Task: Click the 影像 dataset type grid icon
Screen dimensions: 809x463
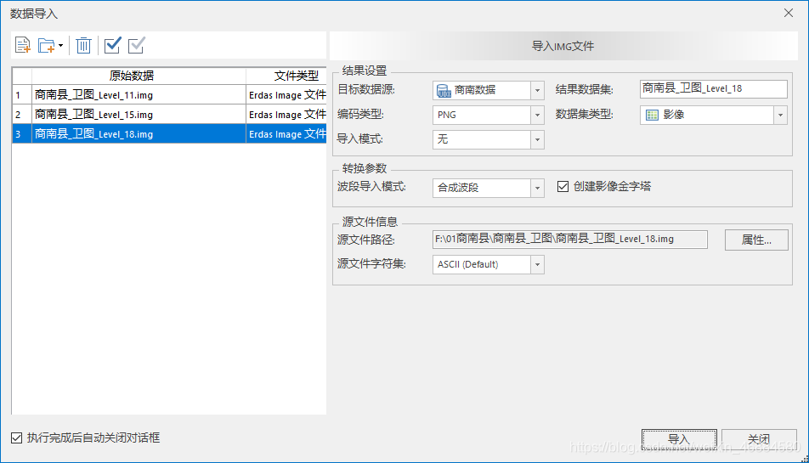Action: pos(652,115)
